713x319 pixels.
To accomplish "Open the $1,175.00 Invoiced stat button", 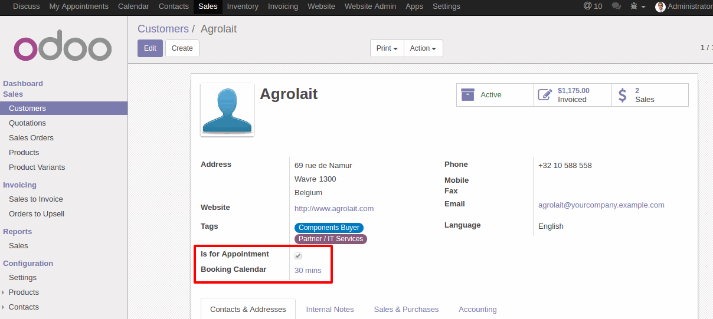I will pyautogui.click(x=573, y=95).
